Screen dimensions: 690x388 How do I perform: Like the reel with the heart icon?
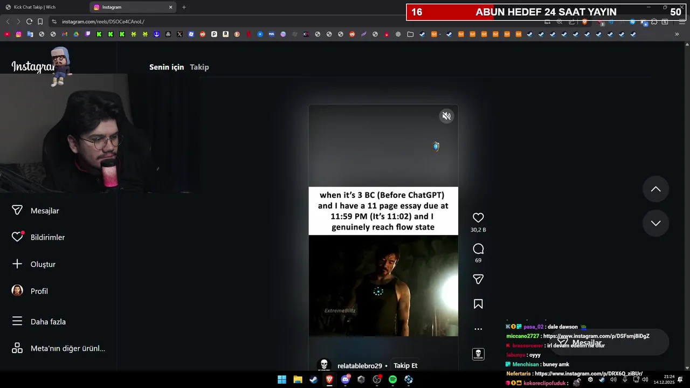pyautogui.click(x=478, y=218)
